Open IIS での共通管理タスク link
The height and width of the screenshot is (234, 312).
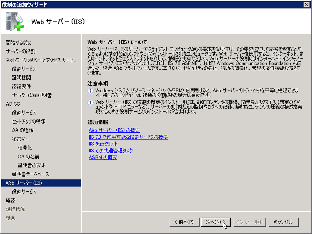pos(111,151)
